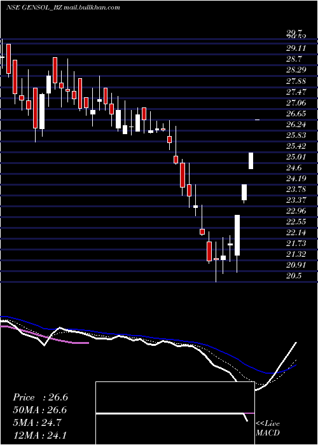Click the Price : 26.6 readout
The image size is (318, 445).
click(40, 397)
